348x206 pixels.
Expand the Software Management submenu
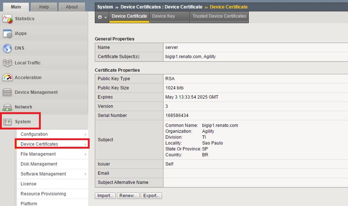pos(86,174)
